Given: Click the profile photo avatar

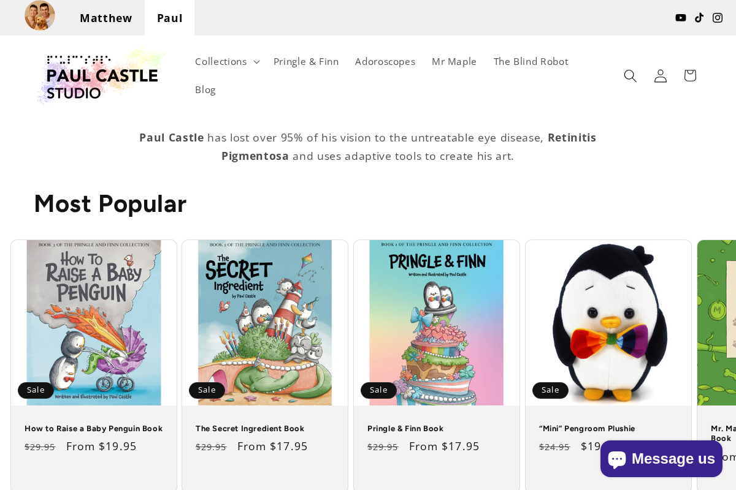Looking at the screenshot, I should (40, 16).
